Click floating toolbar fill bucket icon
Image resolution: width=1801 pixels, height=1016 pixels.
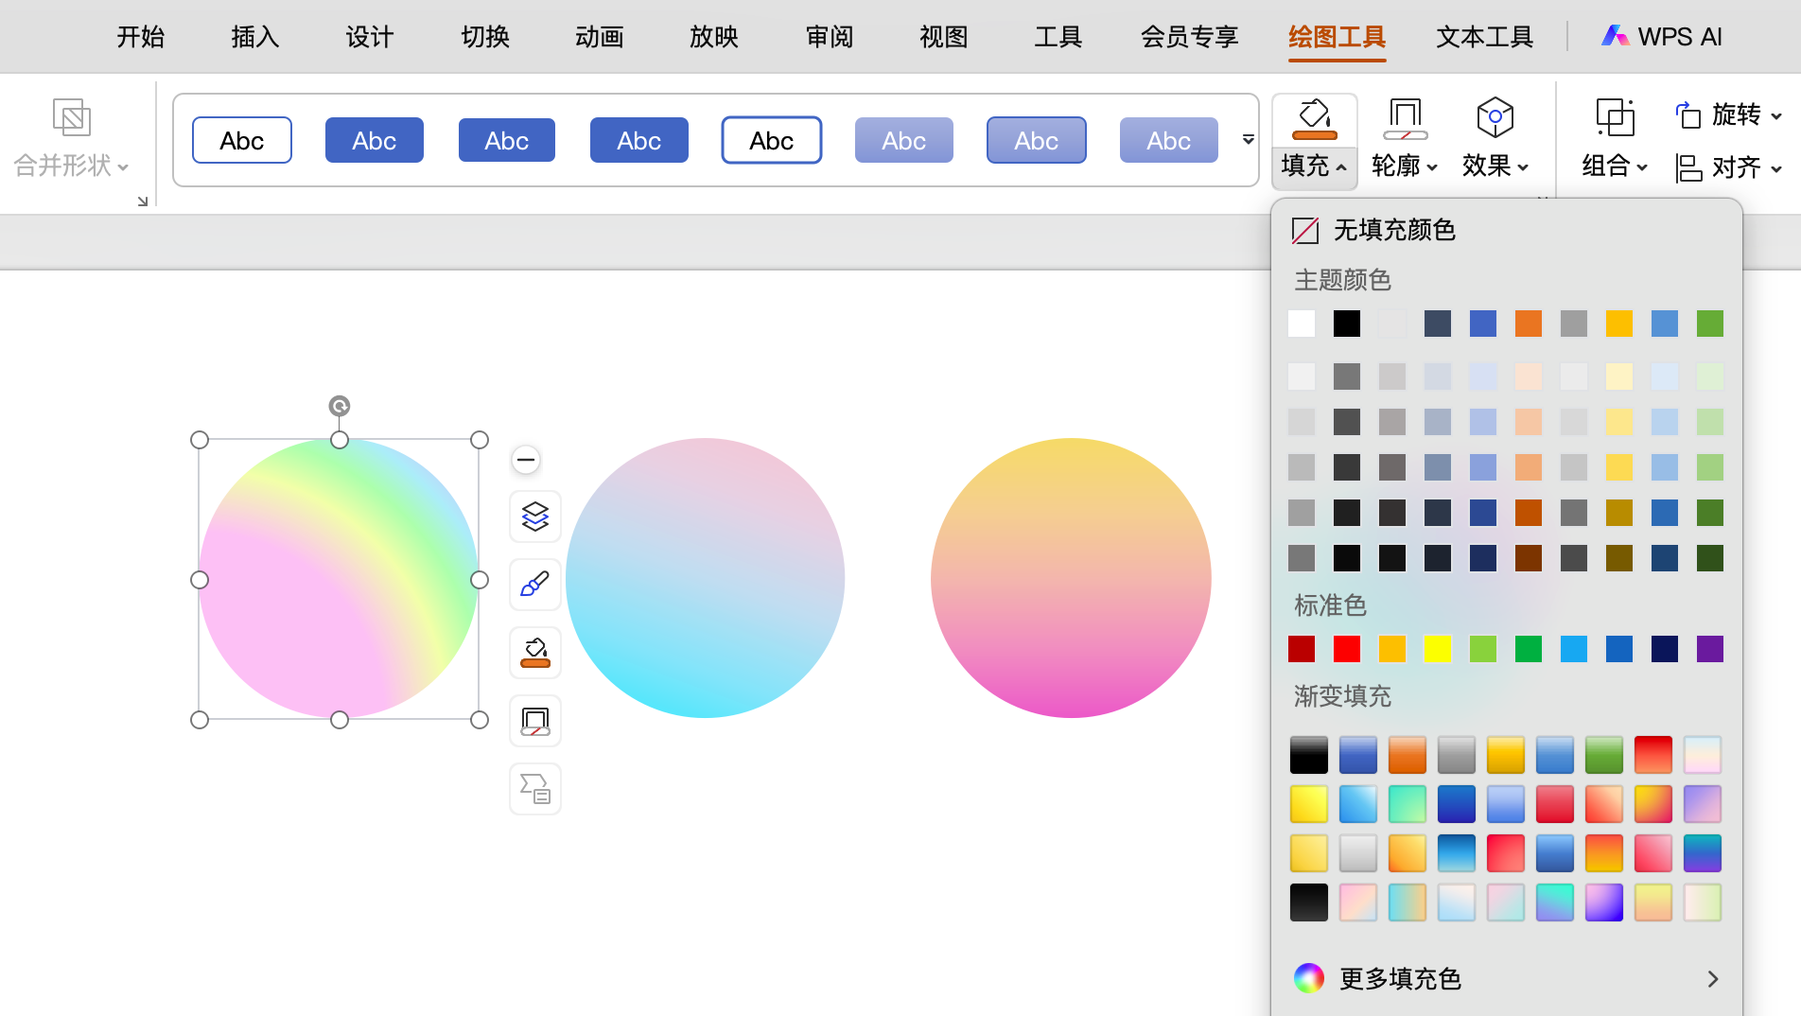point(535,653)
